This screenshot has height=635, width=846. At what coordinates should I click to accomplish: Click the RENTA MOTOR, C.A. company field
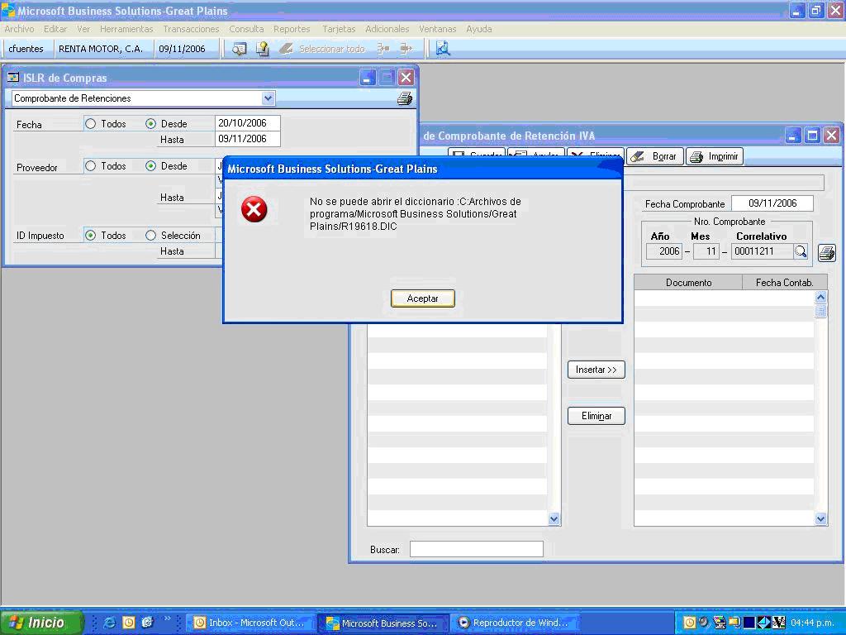tap(103, 49)
